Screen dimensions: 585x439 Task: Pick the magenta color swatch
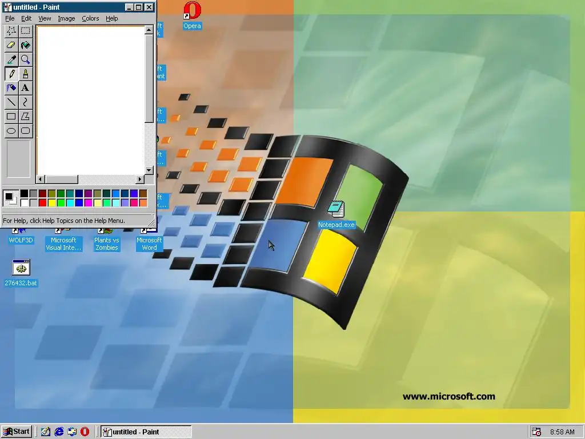pos(88,203)
